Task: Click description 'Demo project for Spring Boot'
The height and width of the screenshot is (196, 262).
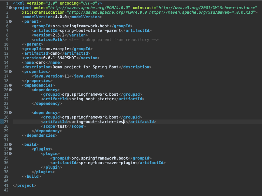Action: tap(86, 67)
